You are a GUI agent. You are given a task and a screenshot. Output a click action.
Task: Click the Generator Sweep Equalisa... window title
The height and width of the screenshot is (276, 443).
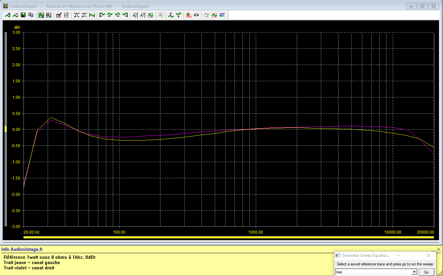366,255
